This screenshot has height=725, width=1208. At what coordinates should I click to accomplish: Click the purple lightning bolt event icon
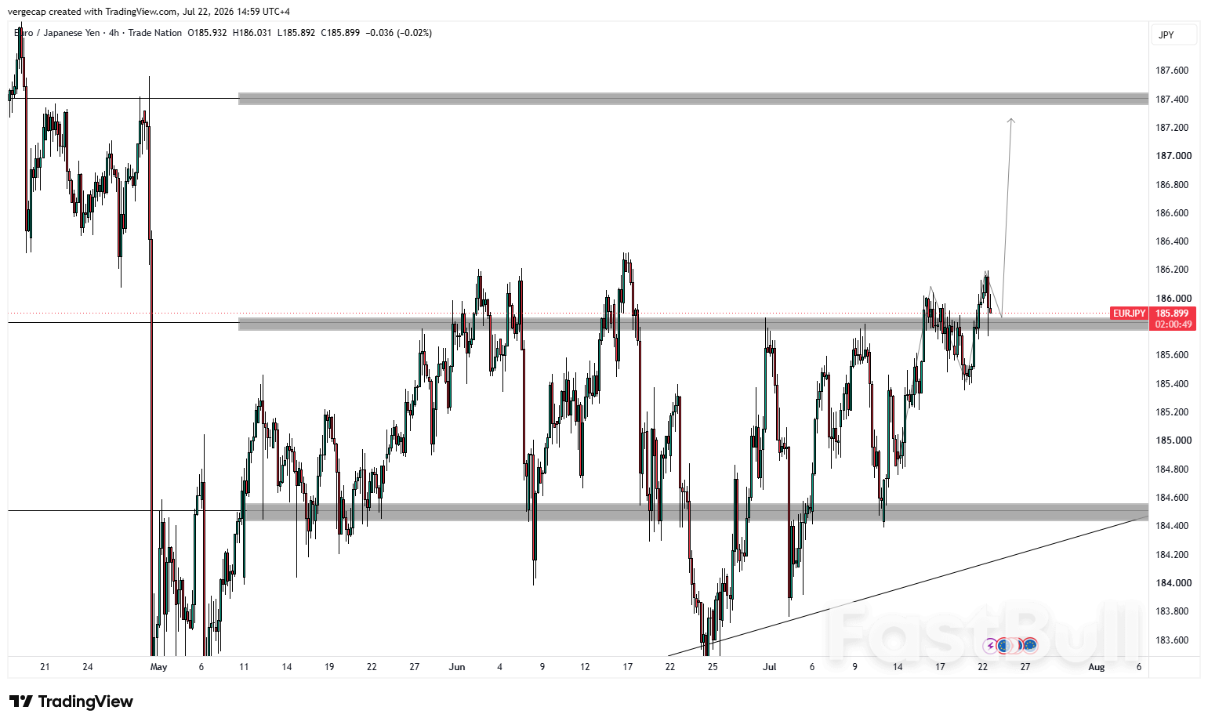coord(991,646)
